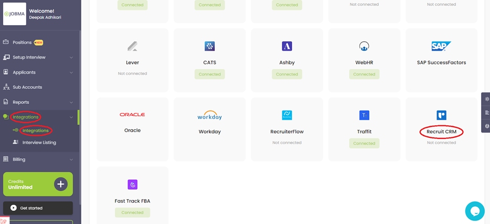The width and height of the screenshot is (490, 224).
Task: Click the Reports document icon
Action: coord(6,102)
